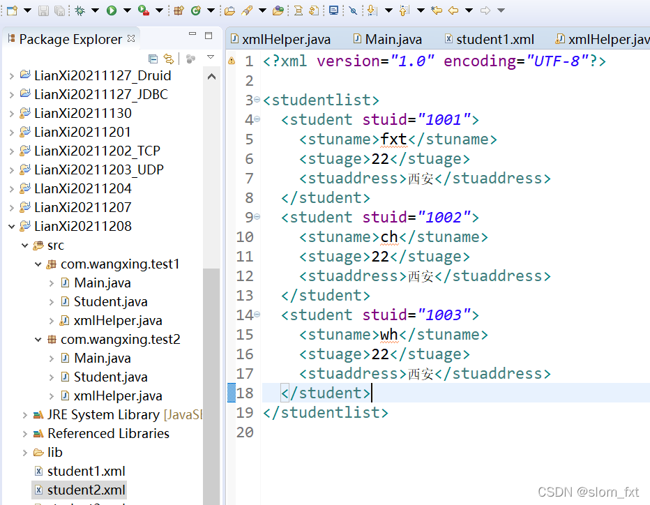650x505 pixels.
Task: Expand the JRE System Library node
Action: click(25, 415)
